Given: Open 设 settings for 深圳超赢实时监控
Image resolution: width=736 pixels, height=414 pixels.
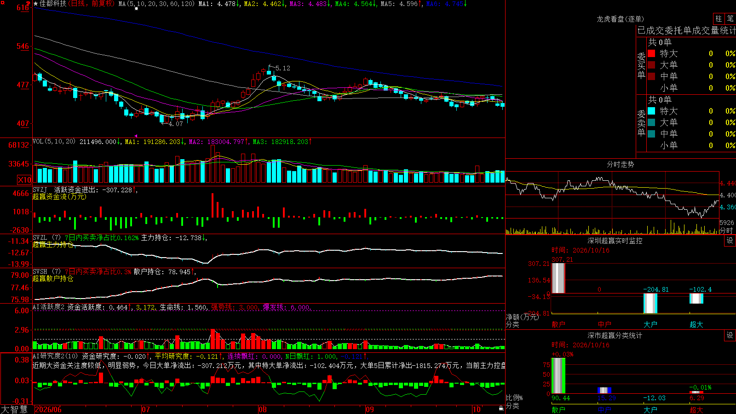Looking at the screenshot, I should pyautogui.click(x=730, y=241).
